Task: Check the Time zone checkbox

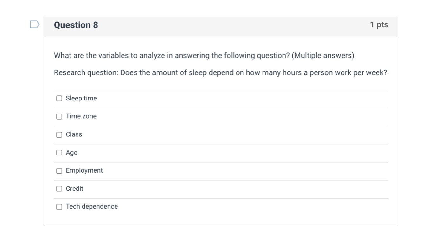Action: tap(59, 117)
